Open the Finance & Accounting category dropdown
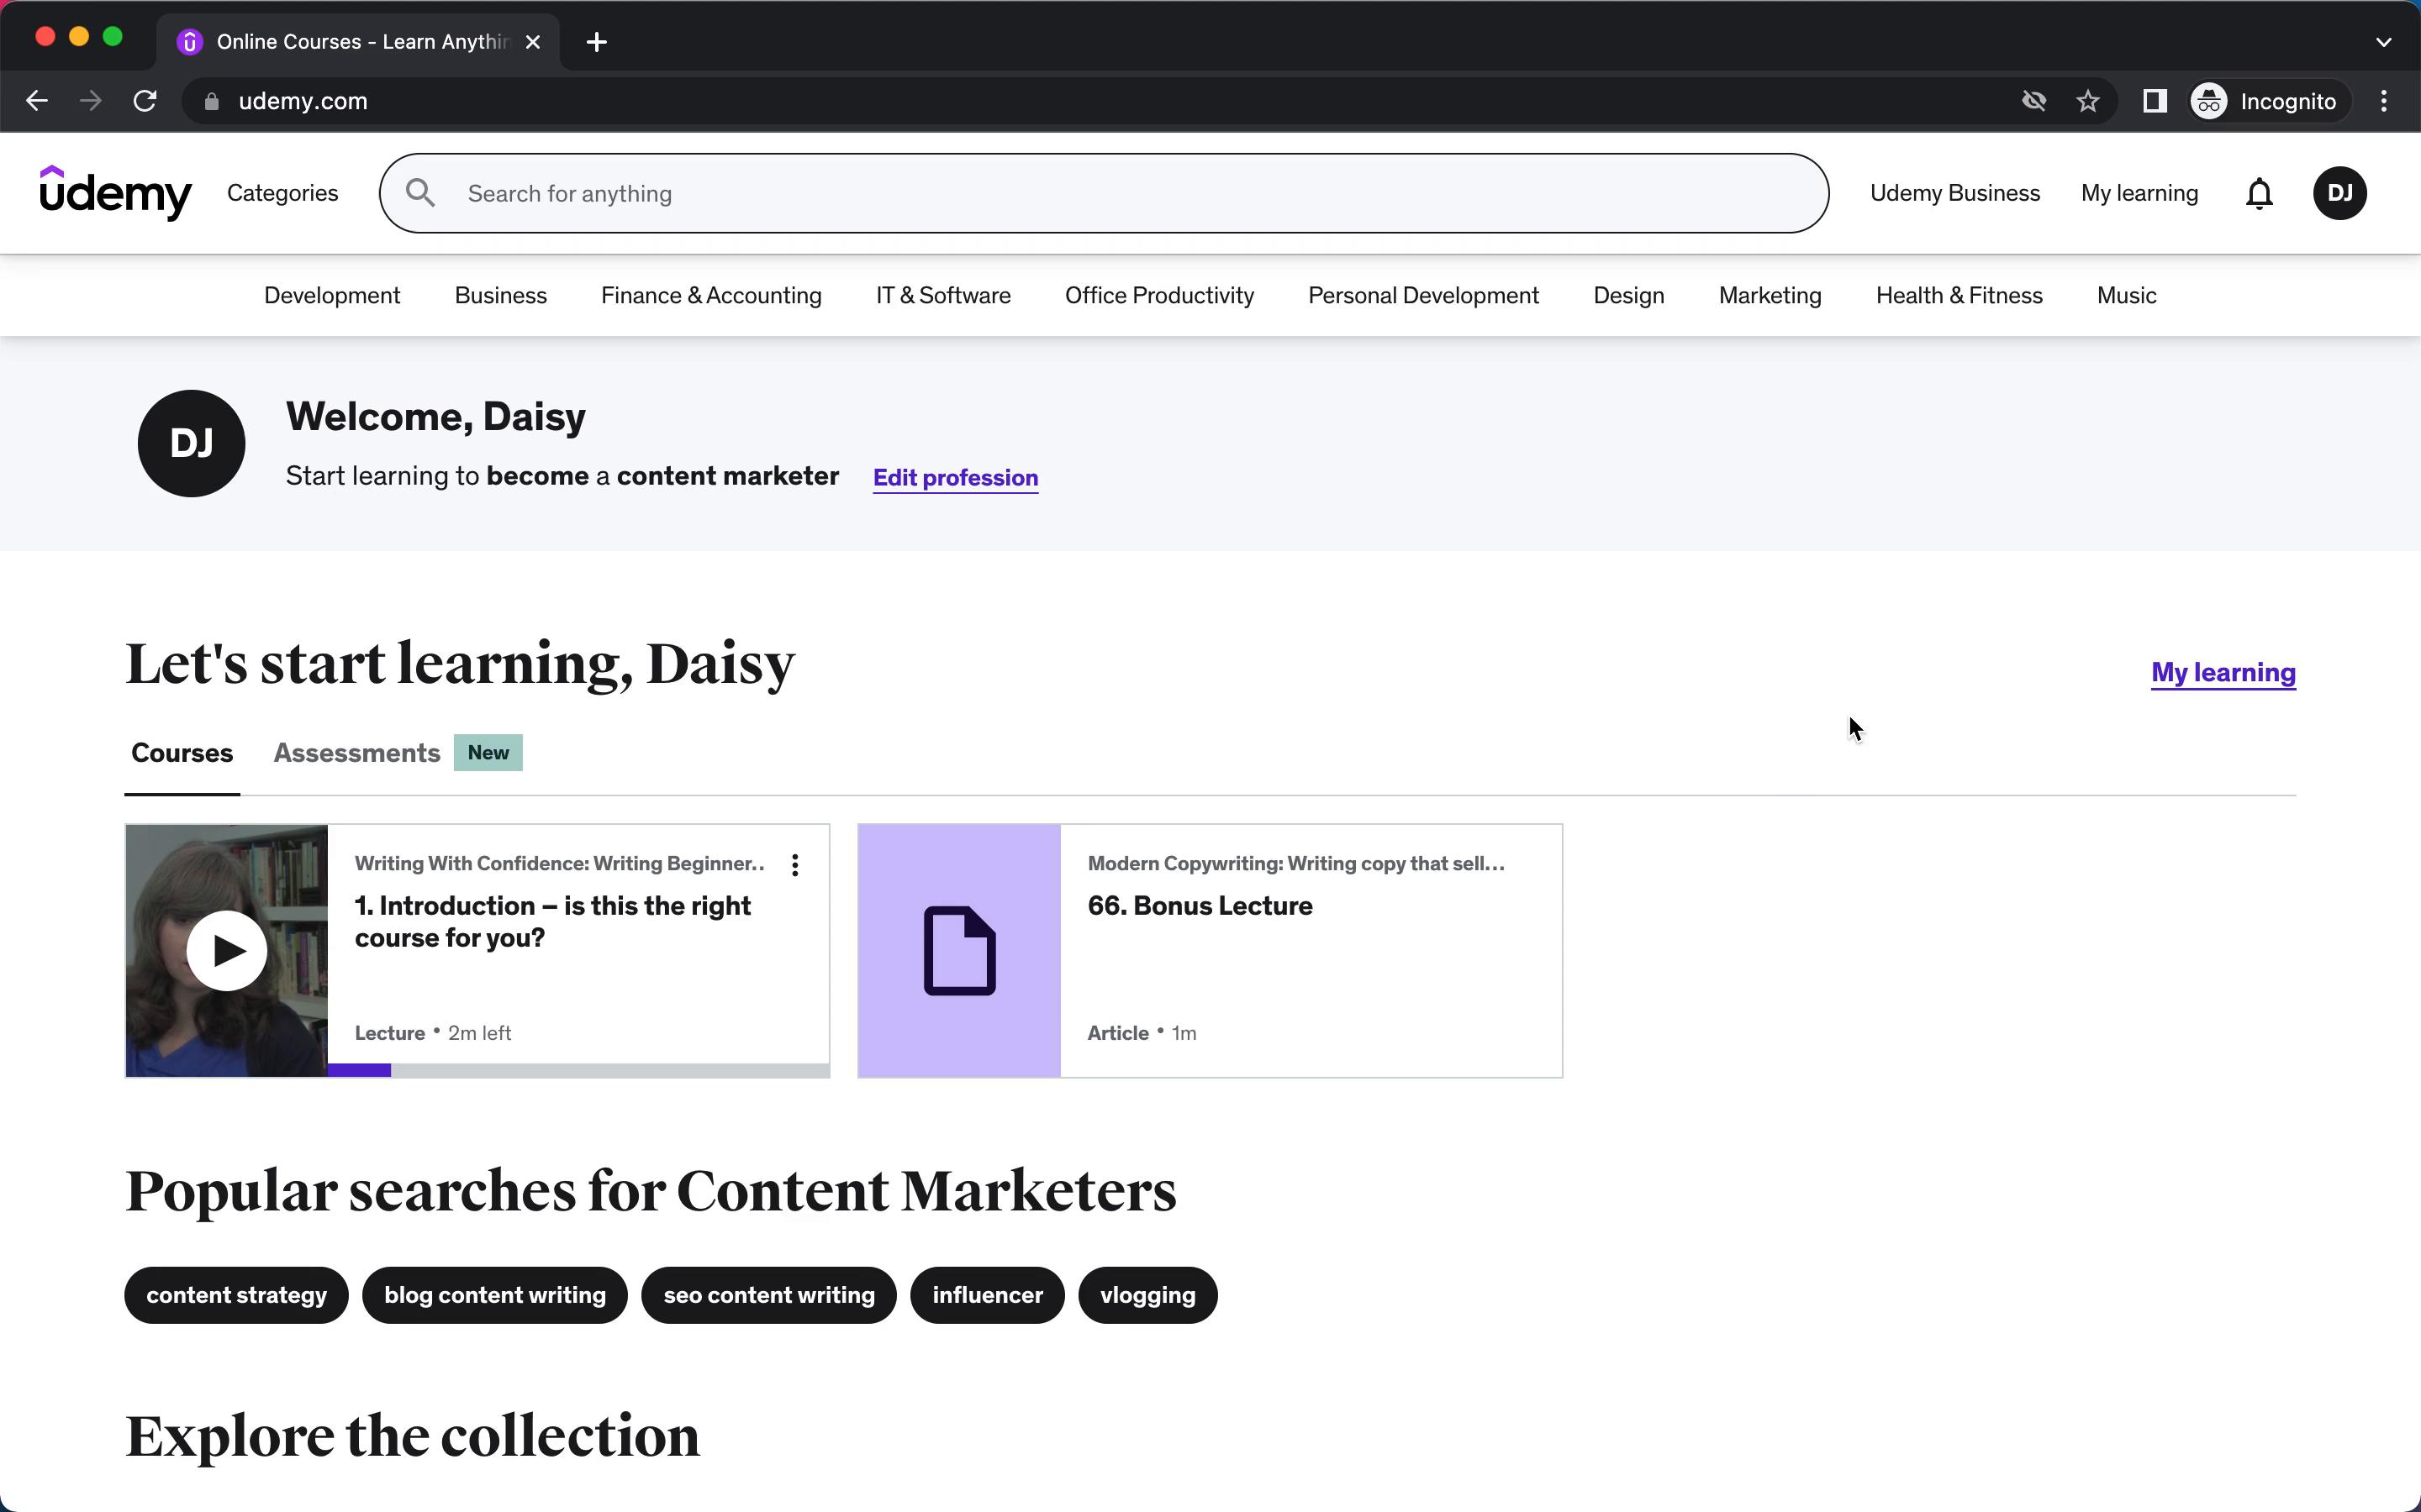 711,294
